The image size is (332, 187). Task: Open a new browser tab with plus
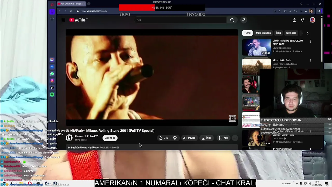click(89, 4)
